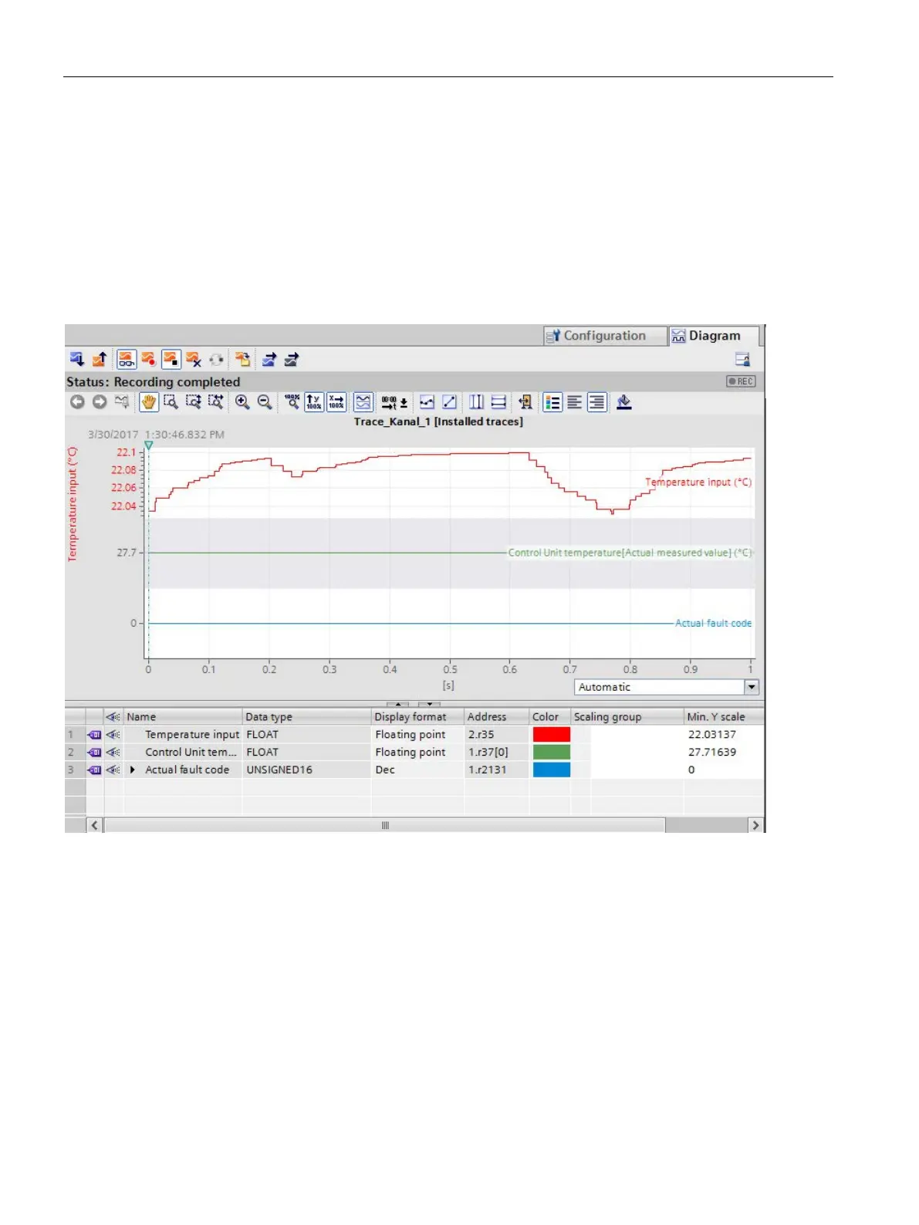Click the signal icon of row 1
919x1225 pixels.
coord(94,735)
